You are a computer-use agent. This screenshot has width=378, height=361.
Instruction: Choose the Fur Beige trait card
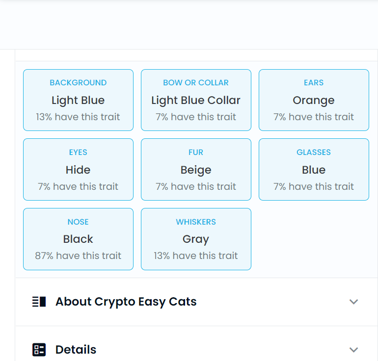pyautogui.click(x=196, y=169)
